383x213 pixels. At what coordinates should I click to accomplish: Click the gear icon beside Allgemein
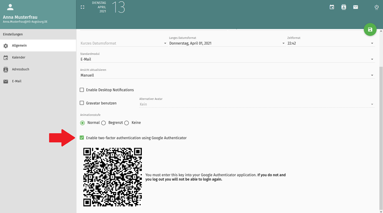pos(6,46)
